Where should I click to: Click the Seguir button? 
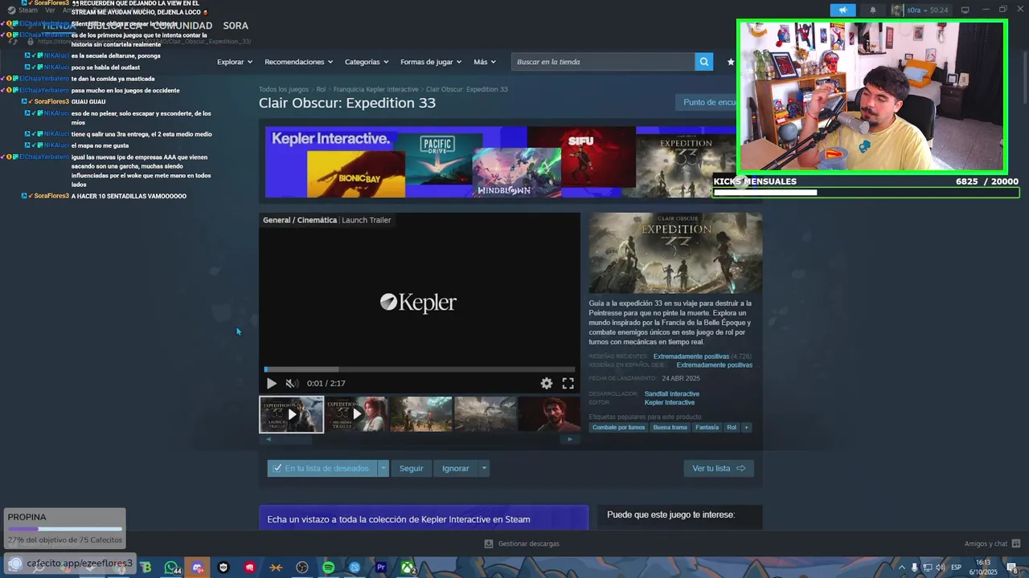click(x=411, y=468)
